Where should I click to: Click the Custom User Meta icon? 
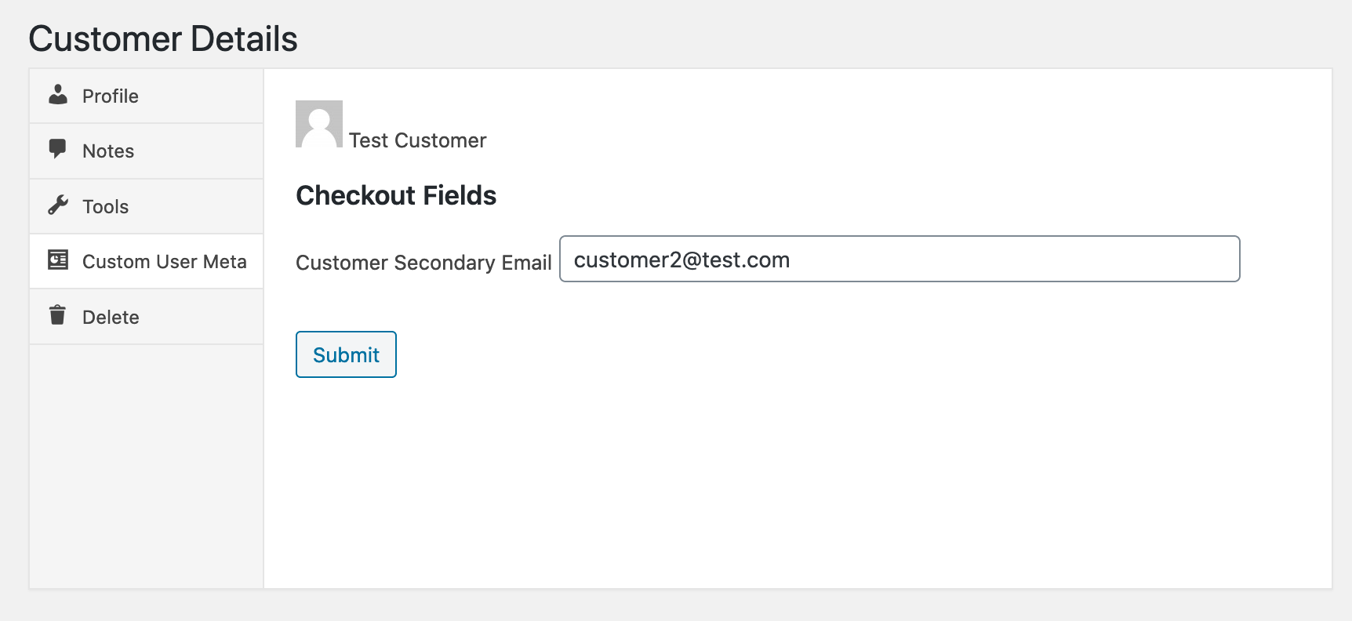click(x=58, y=260)
